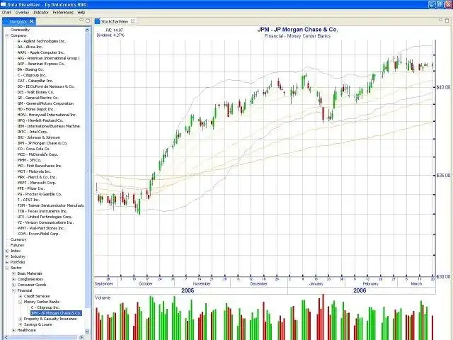Select AA - Alcoa Inc.
The image size is (453, 340).
pos(30,47)
